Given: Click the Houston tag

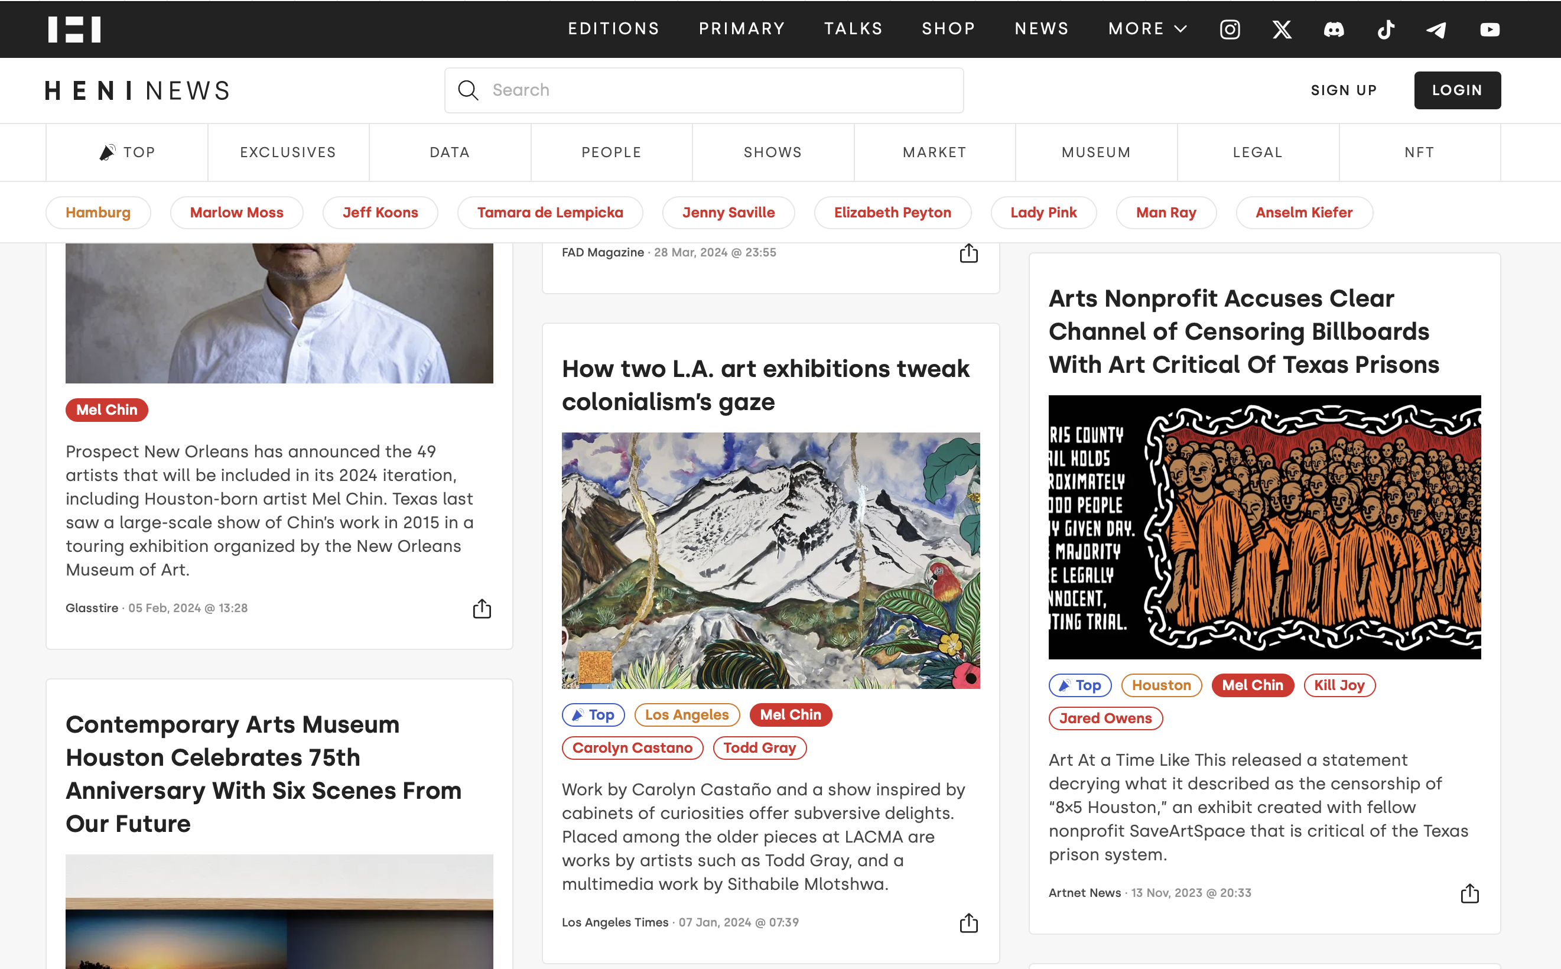Looking at the screenshot, I should (1161, 686).
